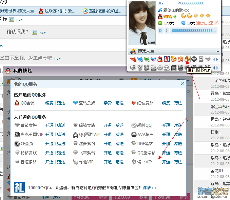Click 赠送 for 超级QQ
This screenshot has width=230, height=200.
tap(178, 125)
